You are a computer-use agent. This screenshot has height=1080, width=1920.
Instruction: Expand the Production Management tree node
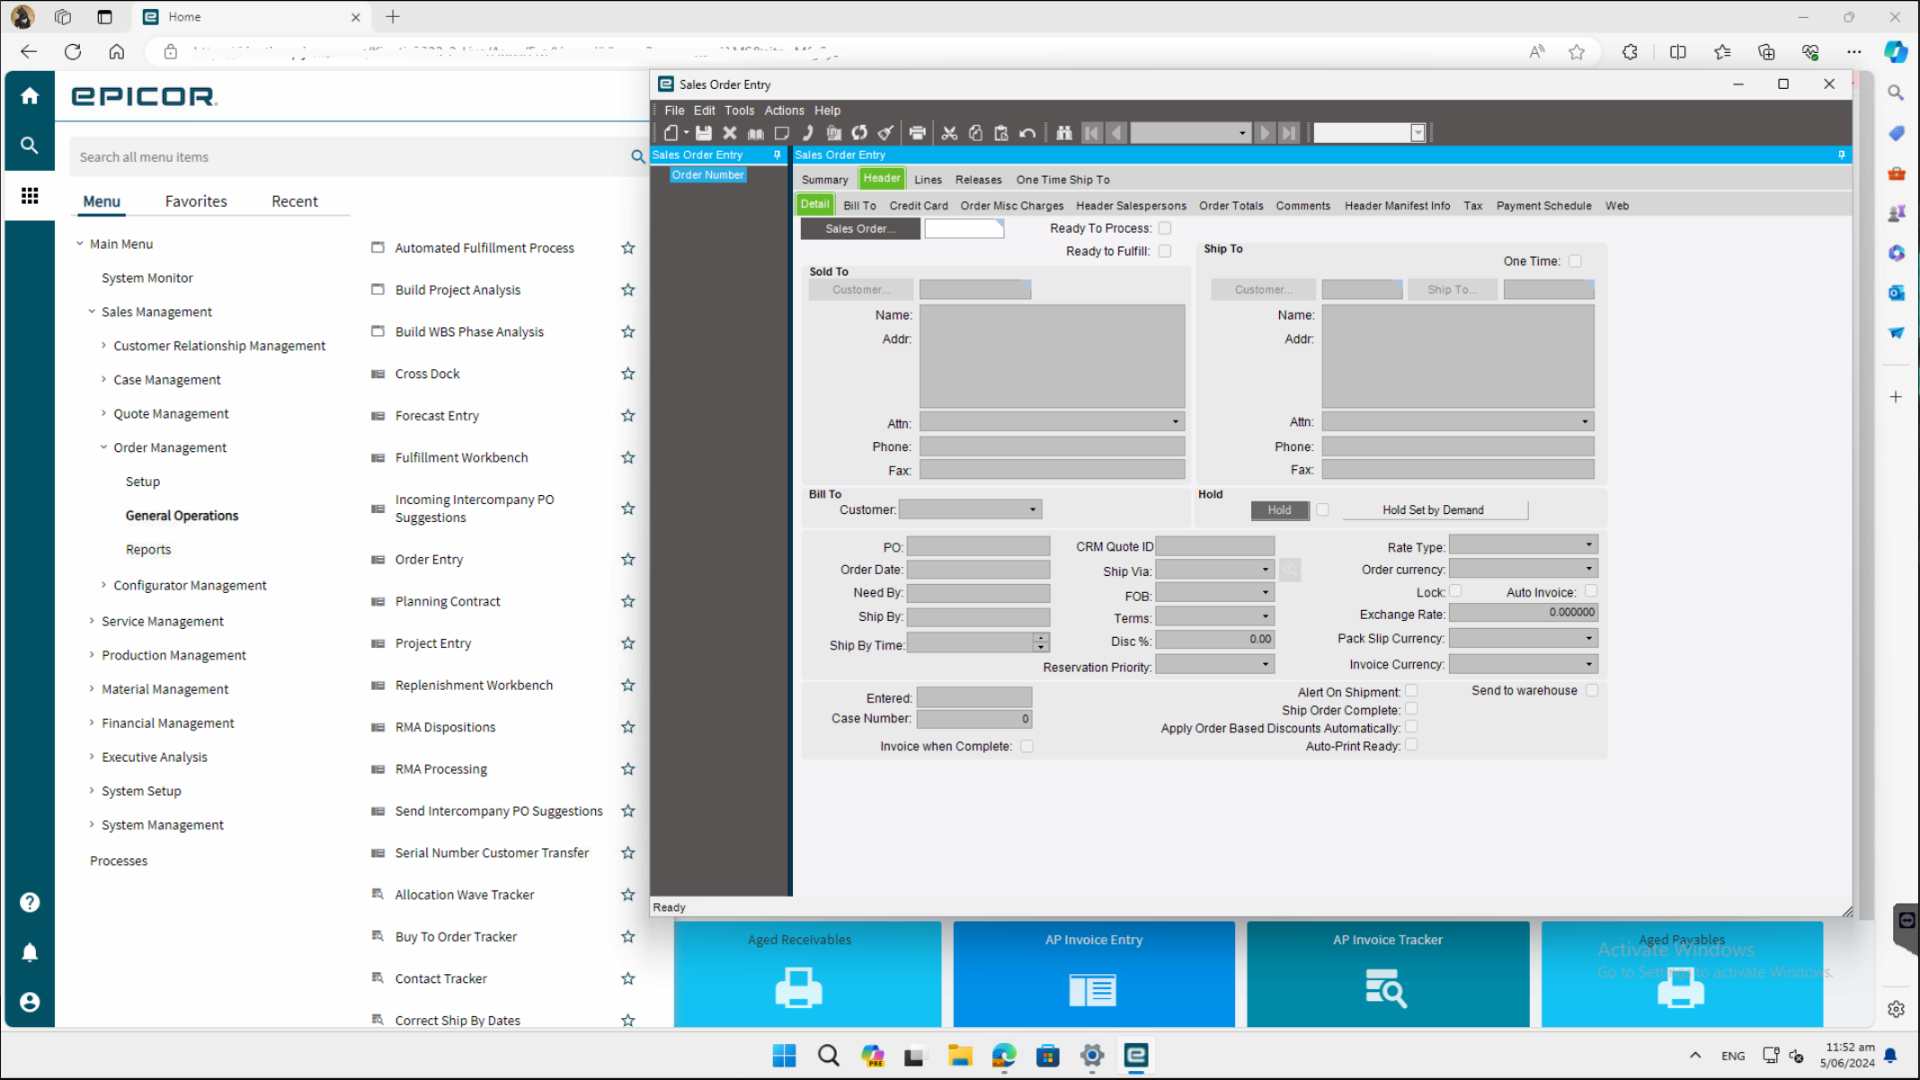92,655
